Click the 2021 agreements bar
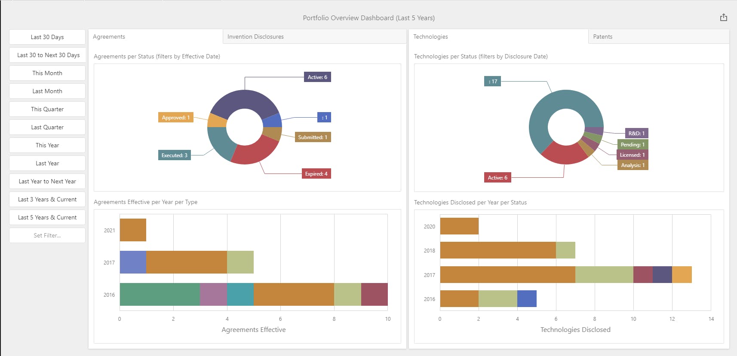 click(133, 230)
